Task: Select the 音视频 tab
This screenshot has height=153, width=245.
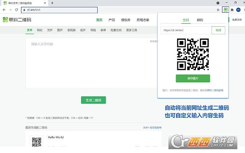Action: [x=72, y=30]
